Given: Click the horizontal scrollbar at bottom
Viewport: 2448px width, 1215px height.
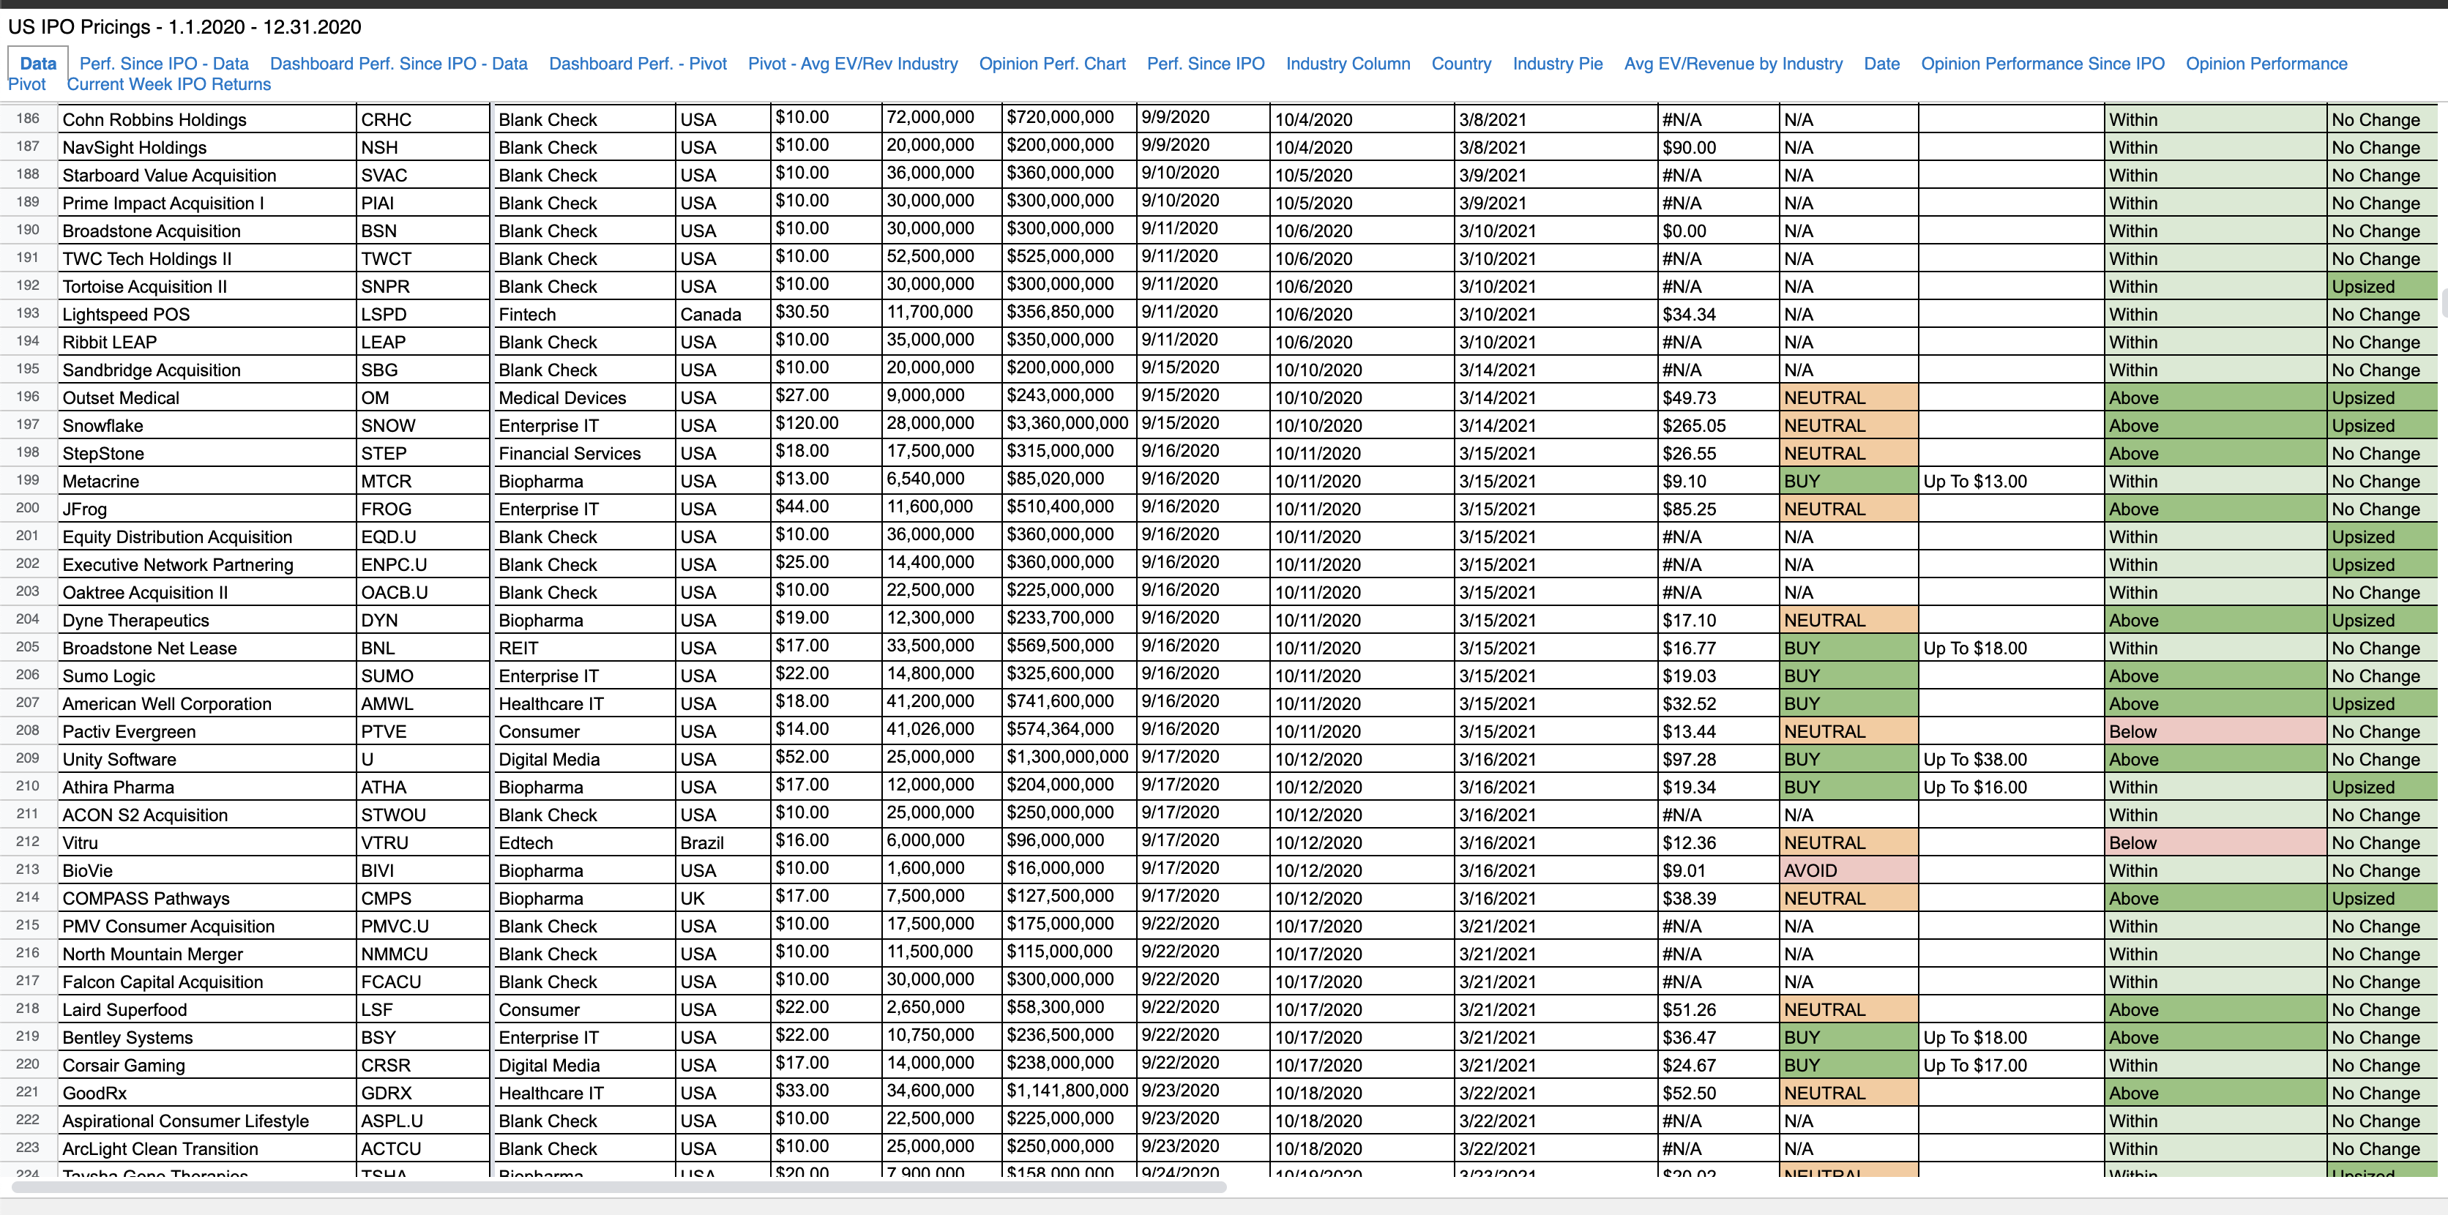Looking at the screenshot, I should coord(618,1186).
